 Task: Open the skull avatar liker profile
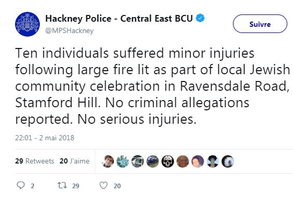click(x=168, y=161)
